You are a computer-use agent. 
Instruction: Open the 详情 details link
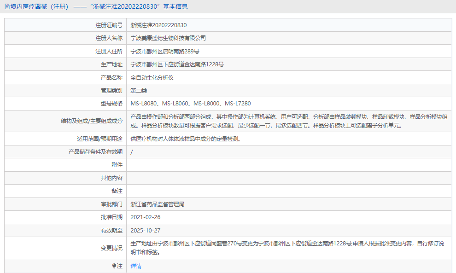134,266
